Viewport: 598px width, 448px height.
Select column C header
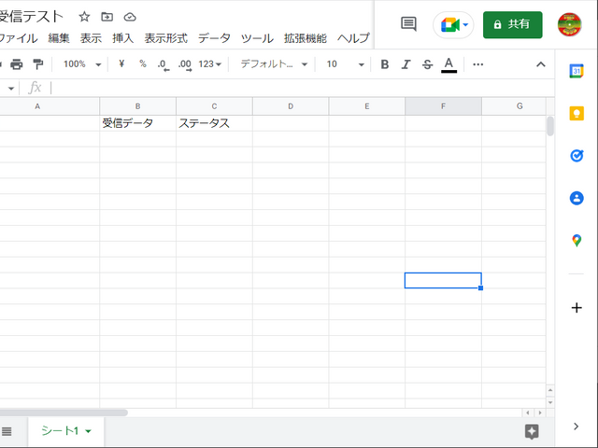tap(214, 106)
